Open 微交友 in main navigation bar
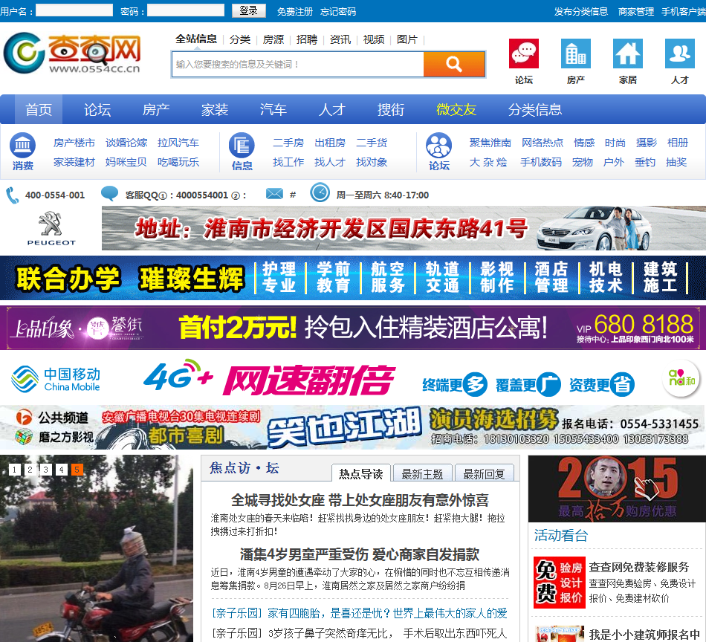 [456, 109]
